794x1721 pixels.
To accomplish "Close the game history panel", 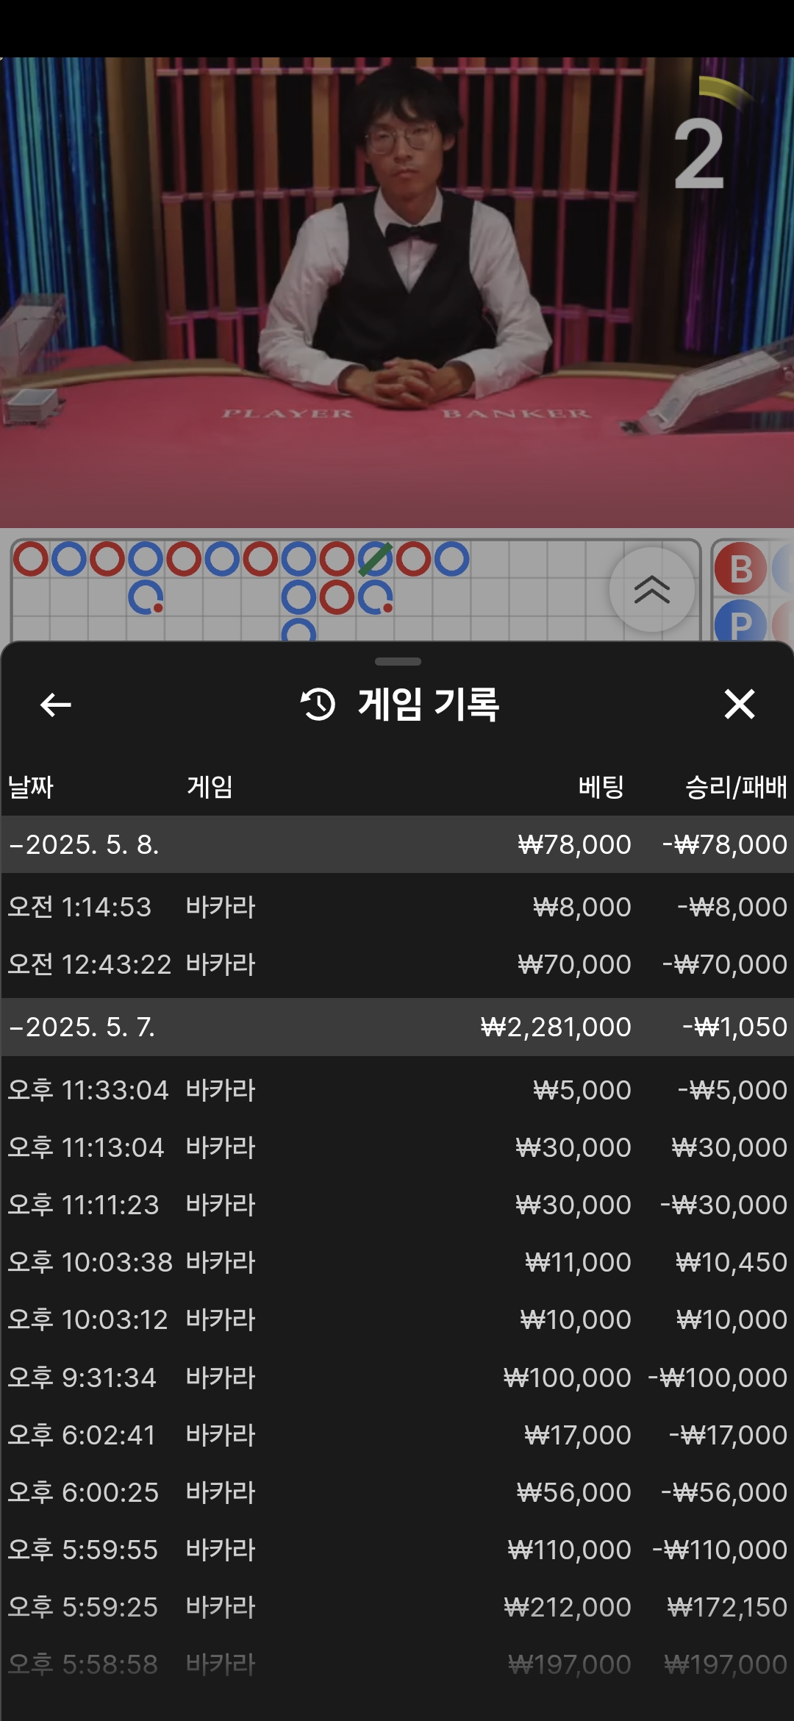I will (x=739, y=705).
